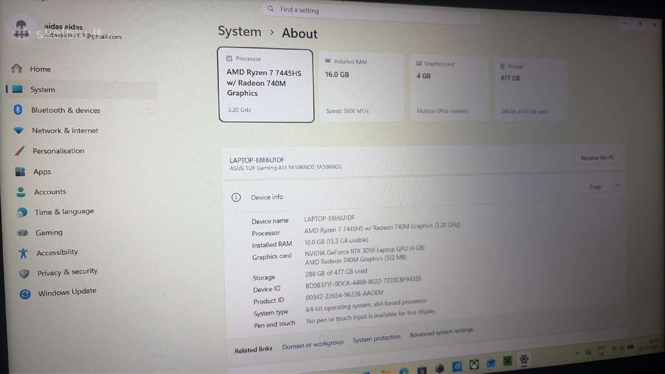The width and height of the screenshot is (665, 374).
Task: Select the Processor summary card
Action: tap(266, 85)
